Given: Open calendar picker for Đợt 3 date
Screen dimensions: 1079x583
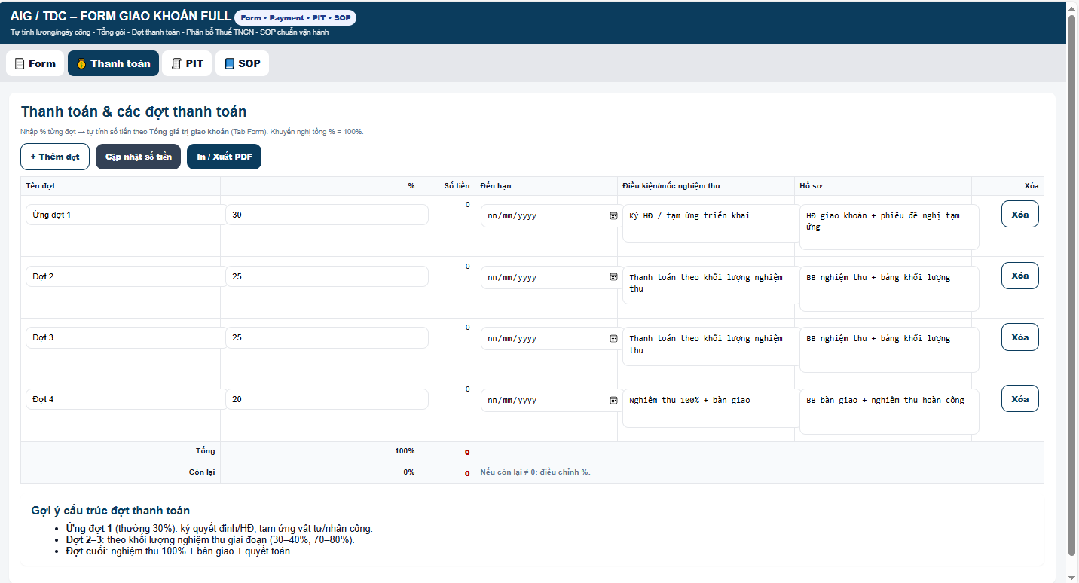Looking at the screenshot, I should tap(613, 338).
